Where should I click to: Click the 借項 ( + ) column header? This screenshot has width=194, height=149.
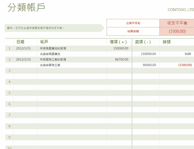tap(118, 42)
